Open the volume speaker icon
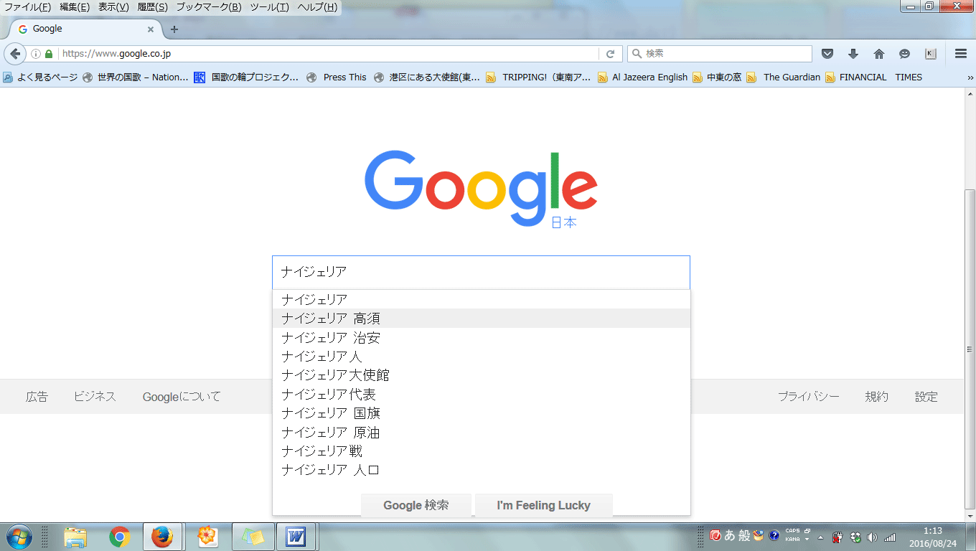Screen dimensions: 976x551 pos(873,537)
